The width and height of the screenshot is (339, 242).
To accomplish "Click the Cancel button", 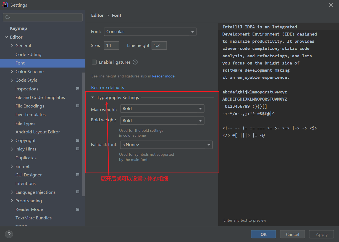I will coord(293,234).
